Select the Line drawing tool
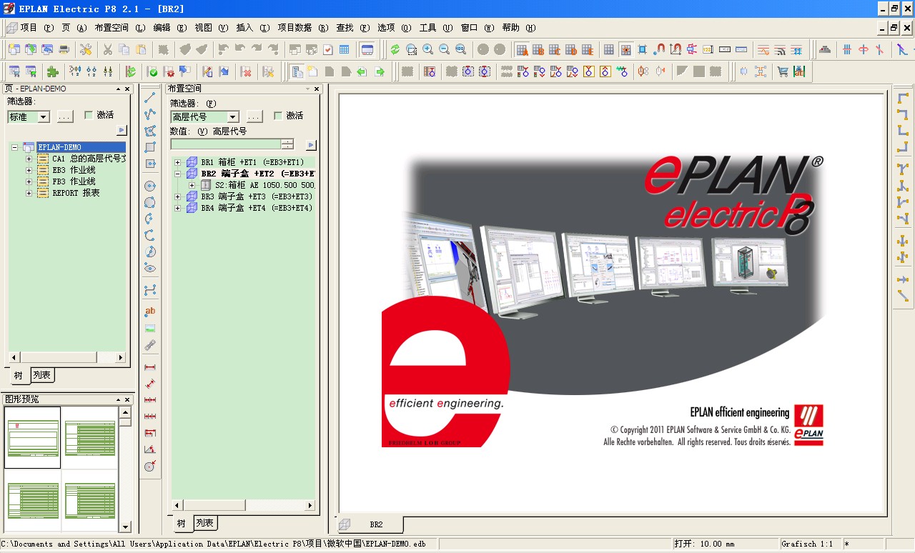 [x=150, y=97]
